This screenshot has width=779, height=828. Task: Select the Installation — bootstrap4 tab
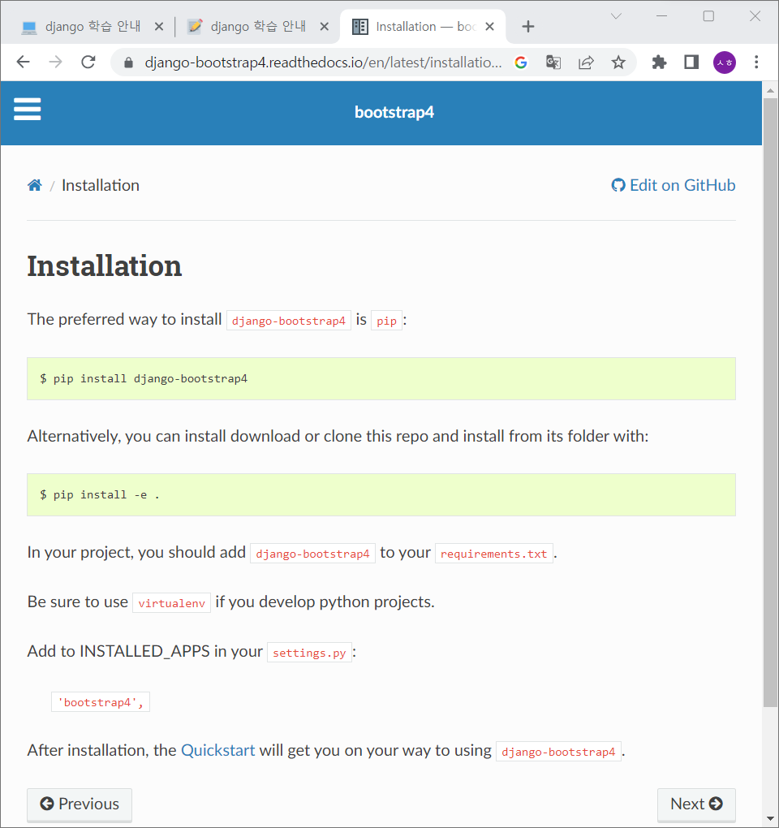pos(422,27)
